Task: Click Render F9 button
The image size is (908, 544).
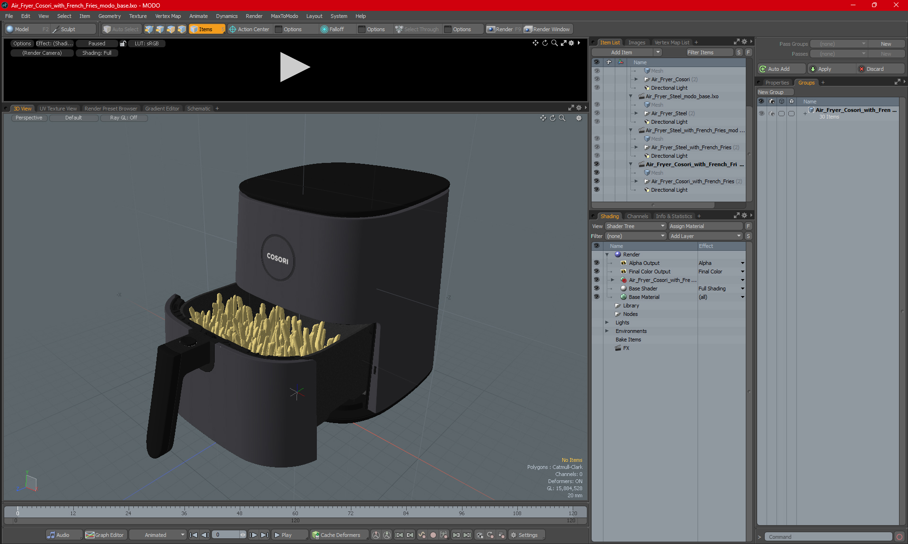Action: [x=504, y=29]
